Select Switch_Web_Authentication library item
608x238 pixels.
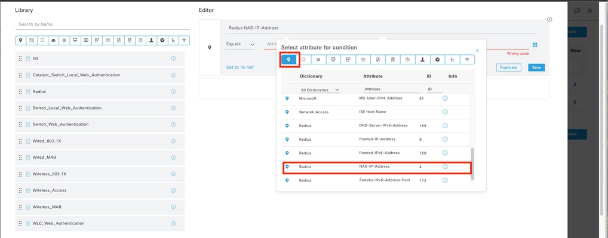[x=100, y=125]
